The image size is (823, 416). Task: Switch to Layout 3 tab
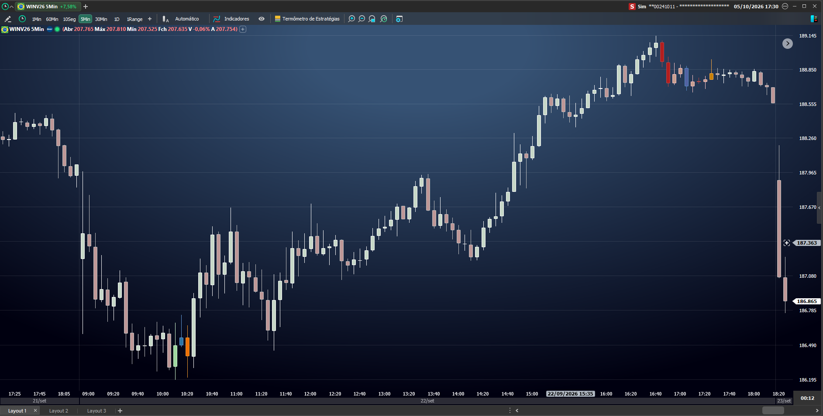point(96,411)
